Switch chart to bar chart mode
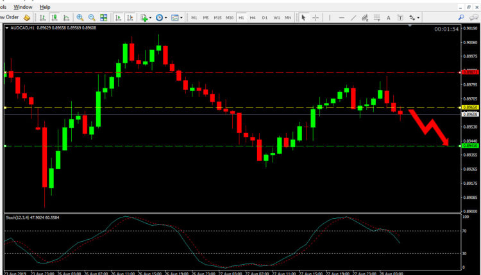 click(42, 18)
